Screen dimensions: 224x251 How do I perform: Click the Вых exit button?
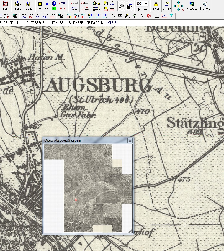point(5,6)
